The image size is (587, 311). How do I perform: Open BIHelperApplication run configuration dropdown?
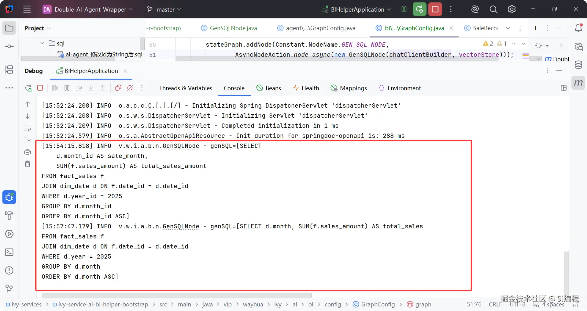(x=356, y=9)
